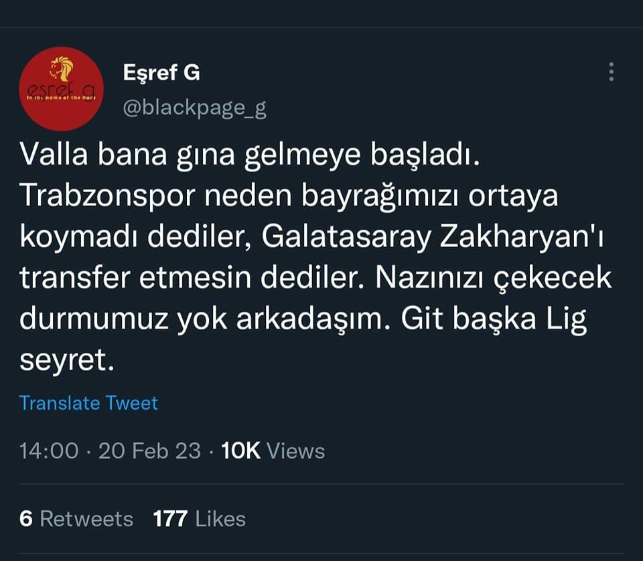Screen dimensions: 643x561
Task: Tap the last word seyret in the tweet
Action: 63,362
